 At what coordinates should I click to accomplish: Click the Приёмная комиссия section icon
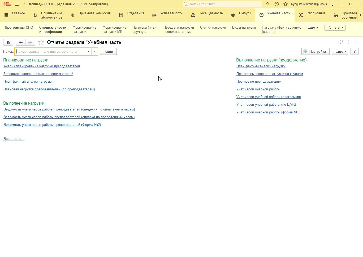(73, 15)
